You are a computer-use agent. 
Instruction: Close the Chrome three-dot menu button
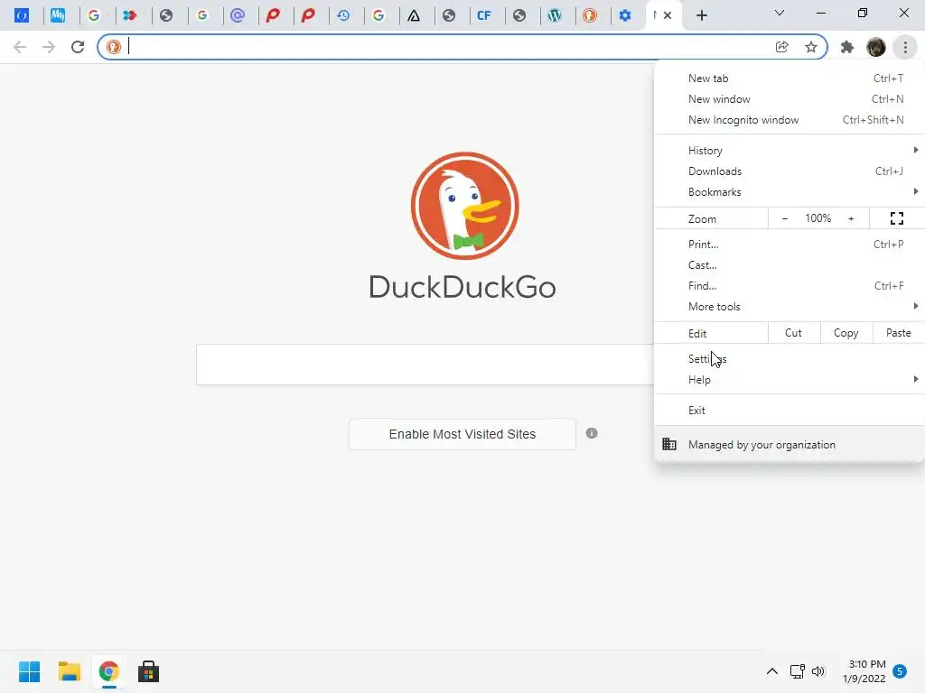pos(905,47)
